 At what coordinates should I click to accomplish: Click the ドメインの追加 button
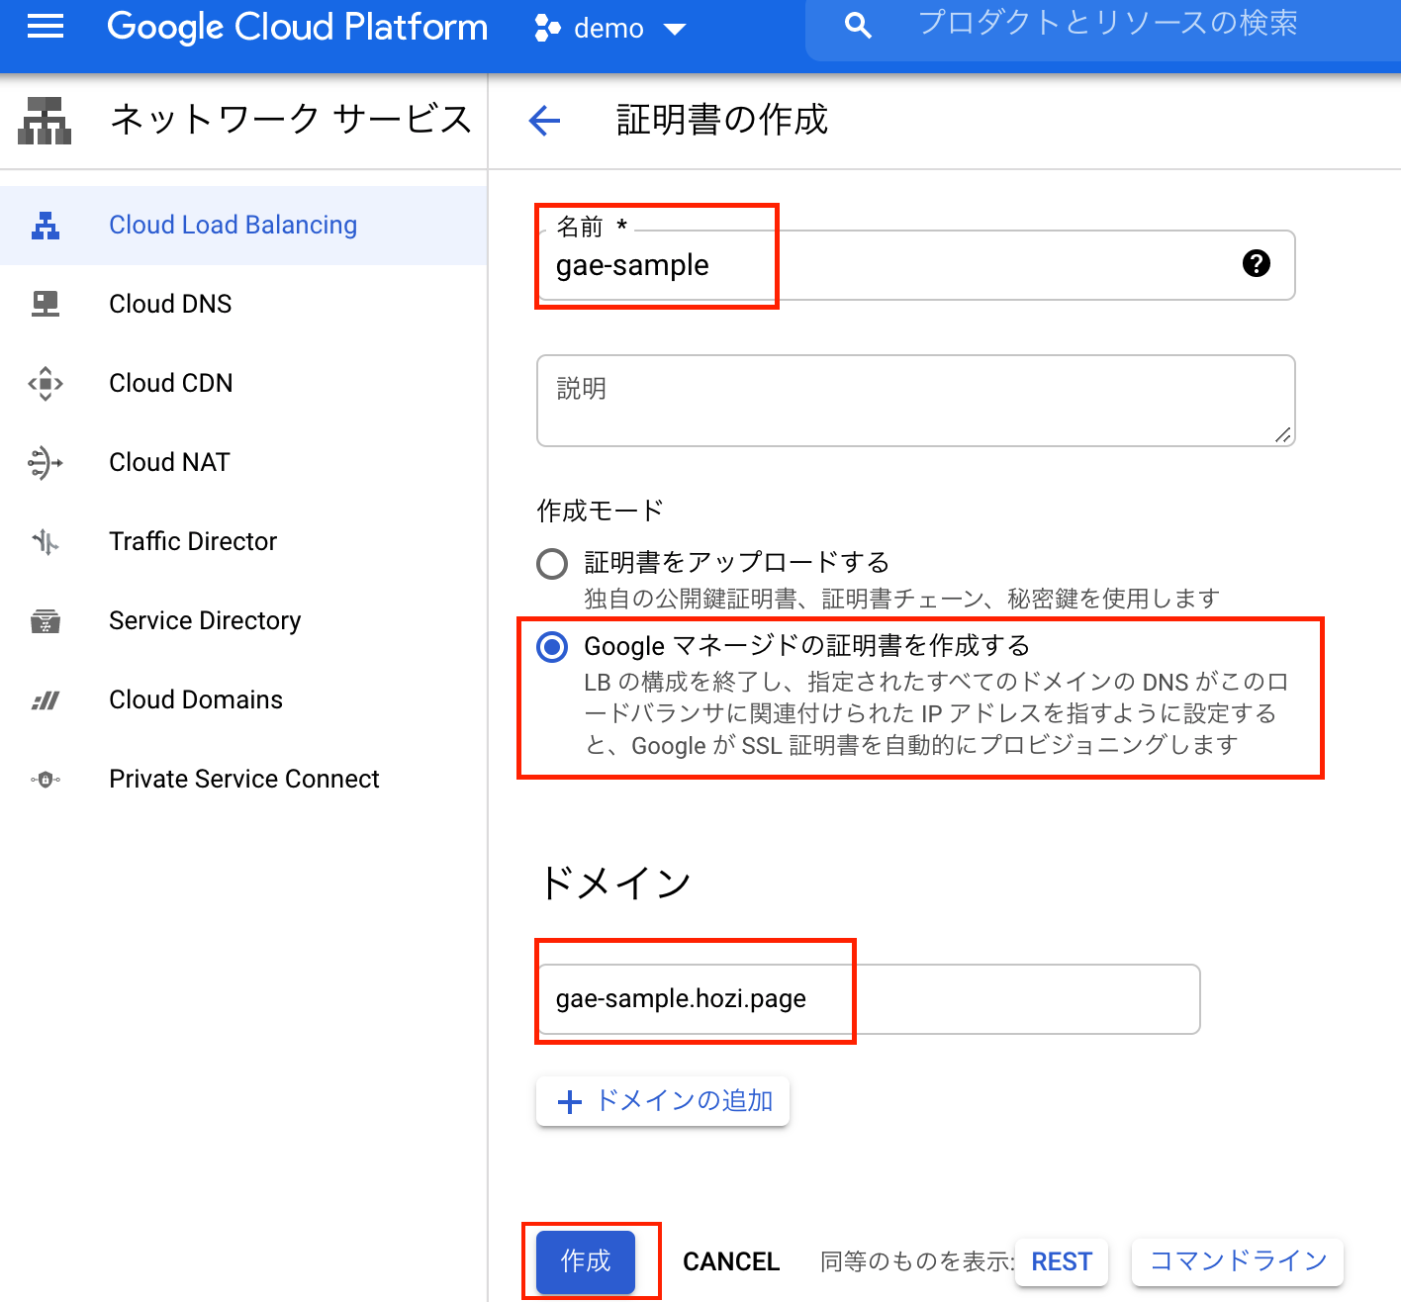coord(663,1101)
